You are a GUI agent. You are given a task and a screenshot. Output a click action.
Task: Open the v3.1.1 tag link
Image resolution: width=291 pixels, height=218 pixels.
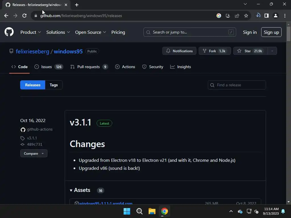[x=32, y=138]
